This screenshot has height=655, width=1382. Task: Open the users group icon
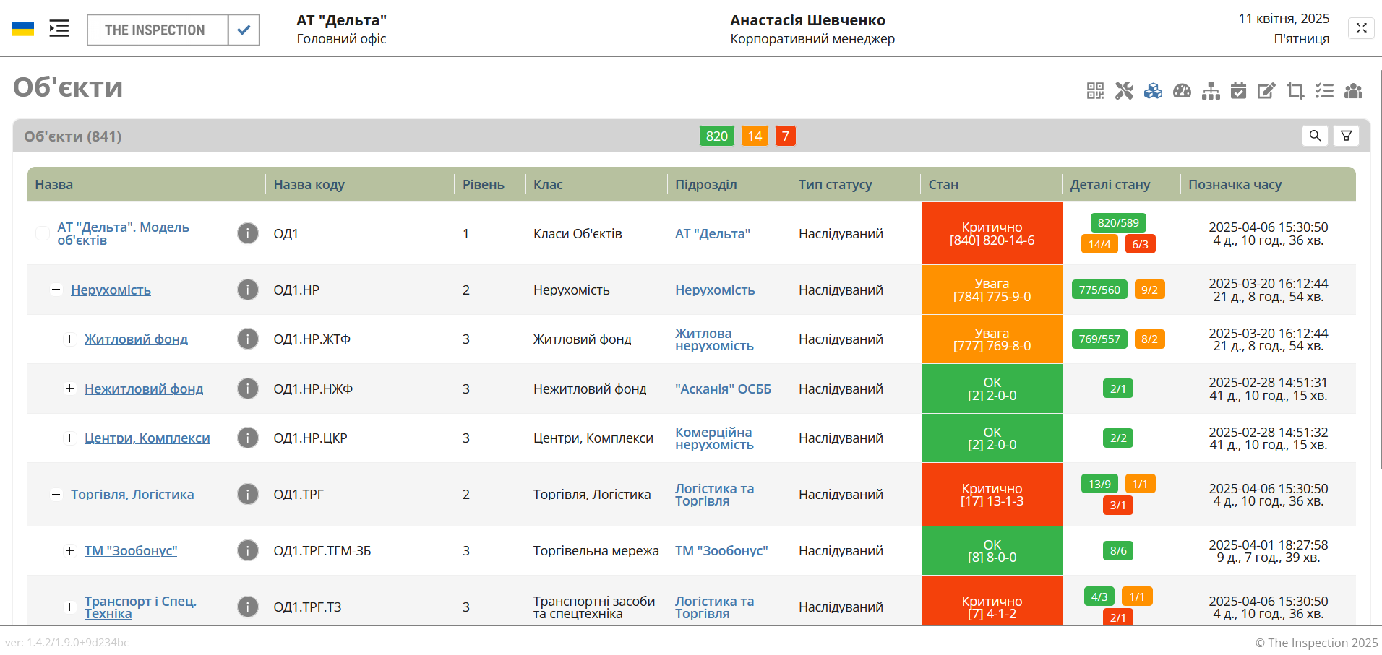[x=1353, y=91]
